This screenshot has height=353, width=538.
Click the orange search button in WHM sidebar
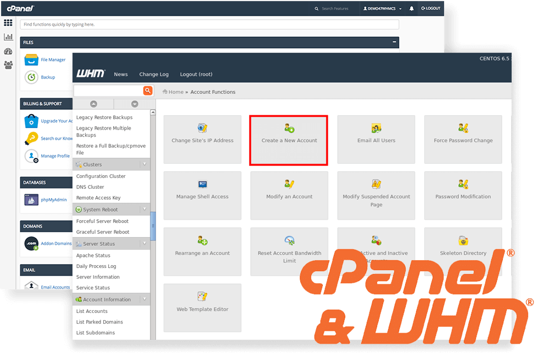148,91
